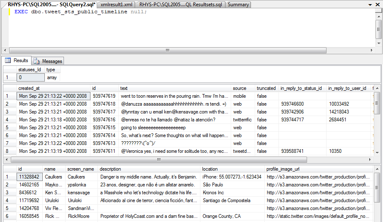Click the query editor scroll left arrow
This screenshot has height=222, width=383.
pyautogui.click(x=5, y=51)
